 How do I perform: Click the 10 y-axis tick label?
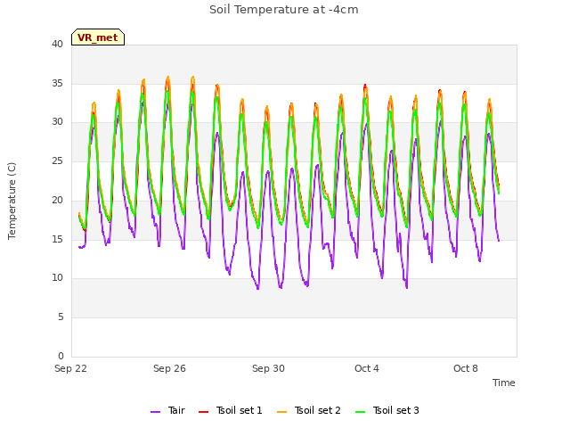pyautogui.click(x=57, y=278)
